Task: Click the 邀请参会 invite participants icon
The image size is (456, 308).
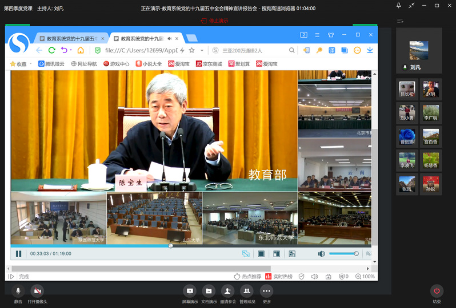Action: [228, 291]
